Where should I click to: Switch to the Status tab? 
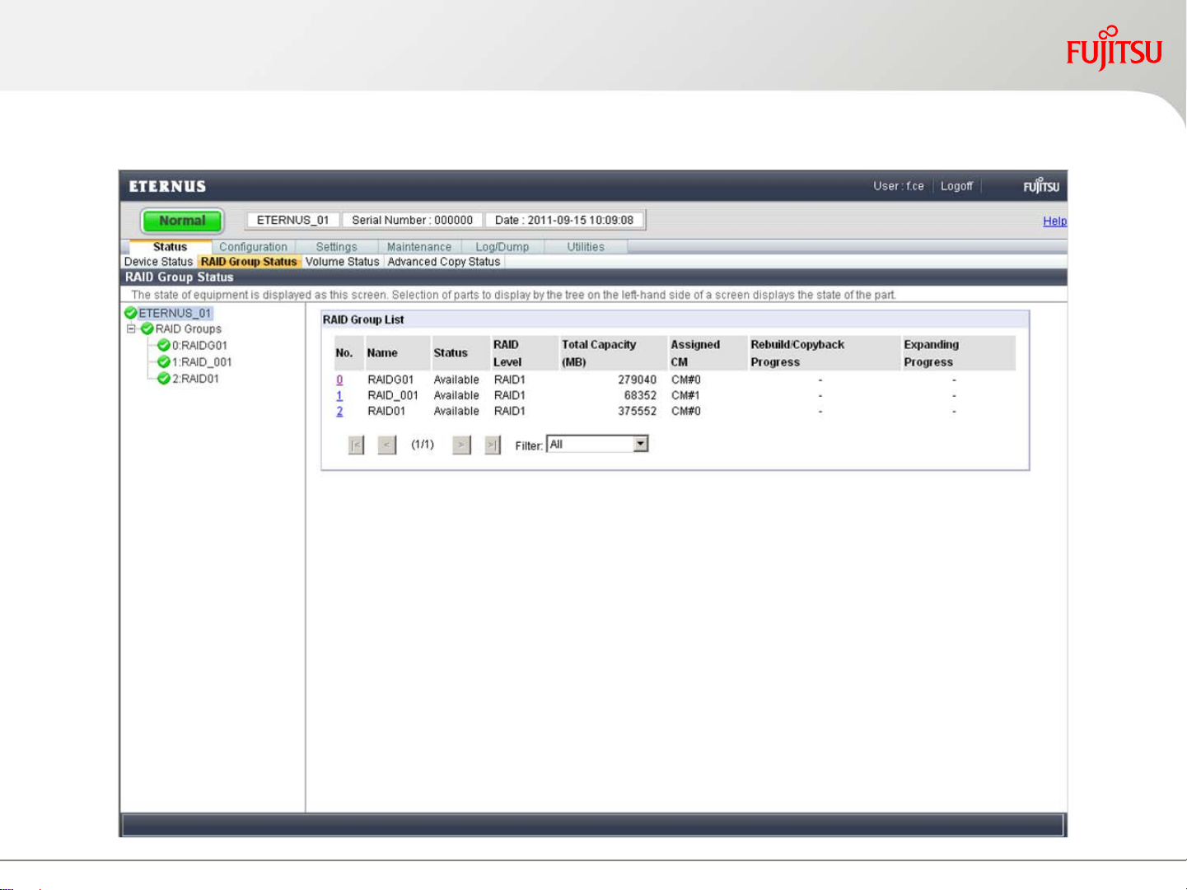click(x=170, y=247)
